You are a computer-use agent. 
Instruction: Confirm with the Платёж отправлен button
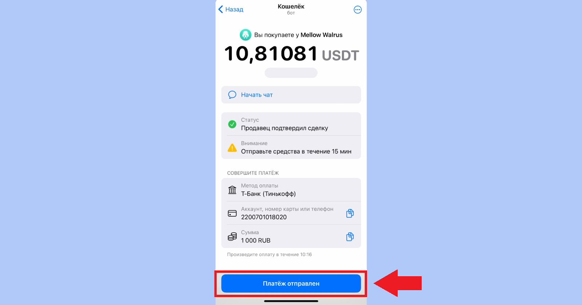[291, 284]
